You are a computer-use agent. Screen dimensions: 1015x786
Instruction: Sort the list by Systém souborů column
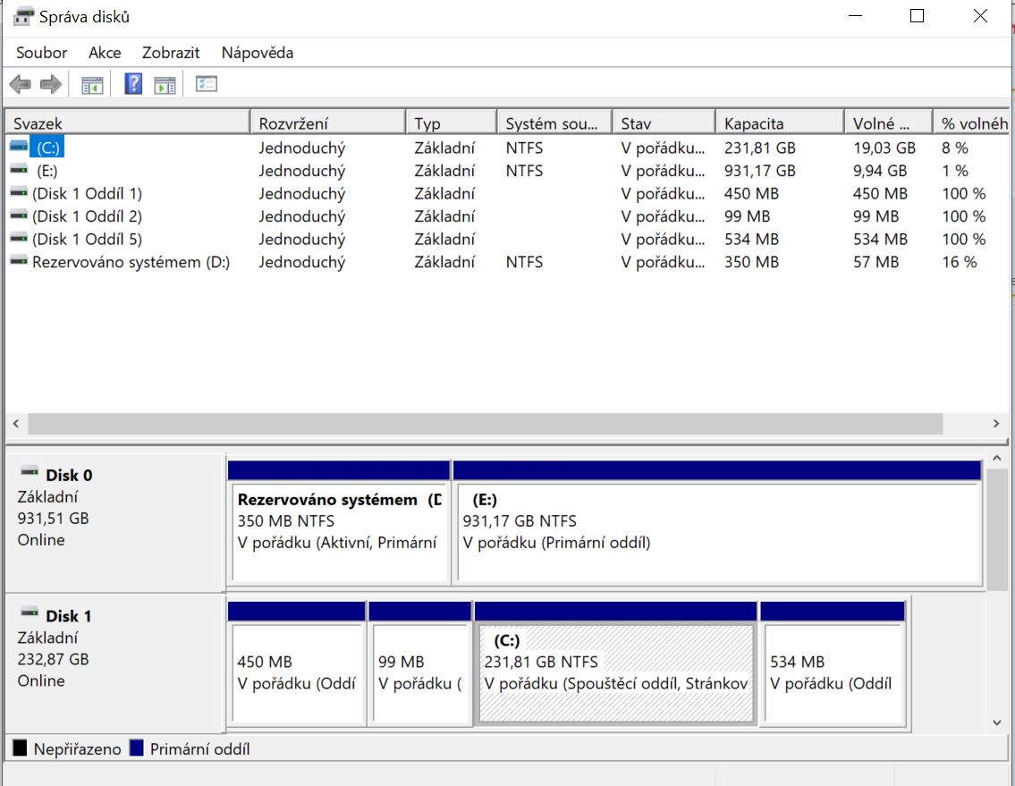click(x=553, y=123)
